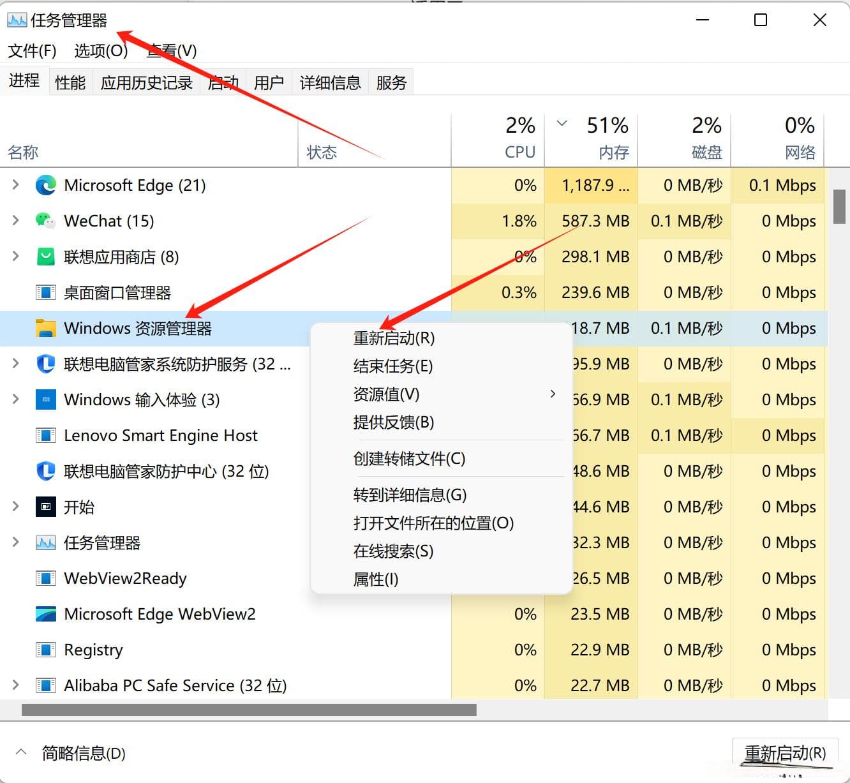Click the 1.8% CPU value for WeChat
The image size is (850, 783).
(x=519, y=221)
